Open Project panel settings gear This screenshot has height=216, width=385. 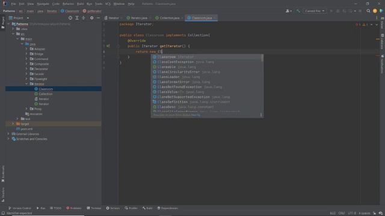point(91,18)
